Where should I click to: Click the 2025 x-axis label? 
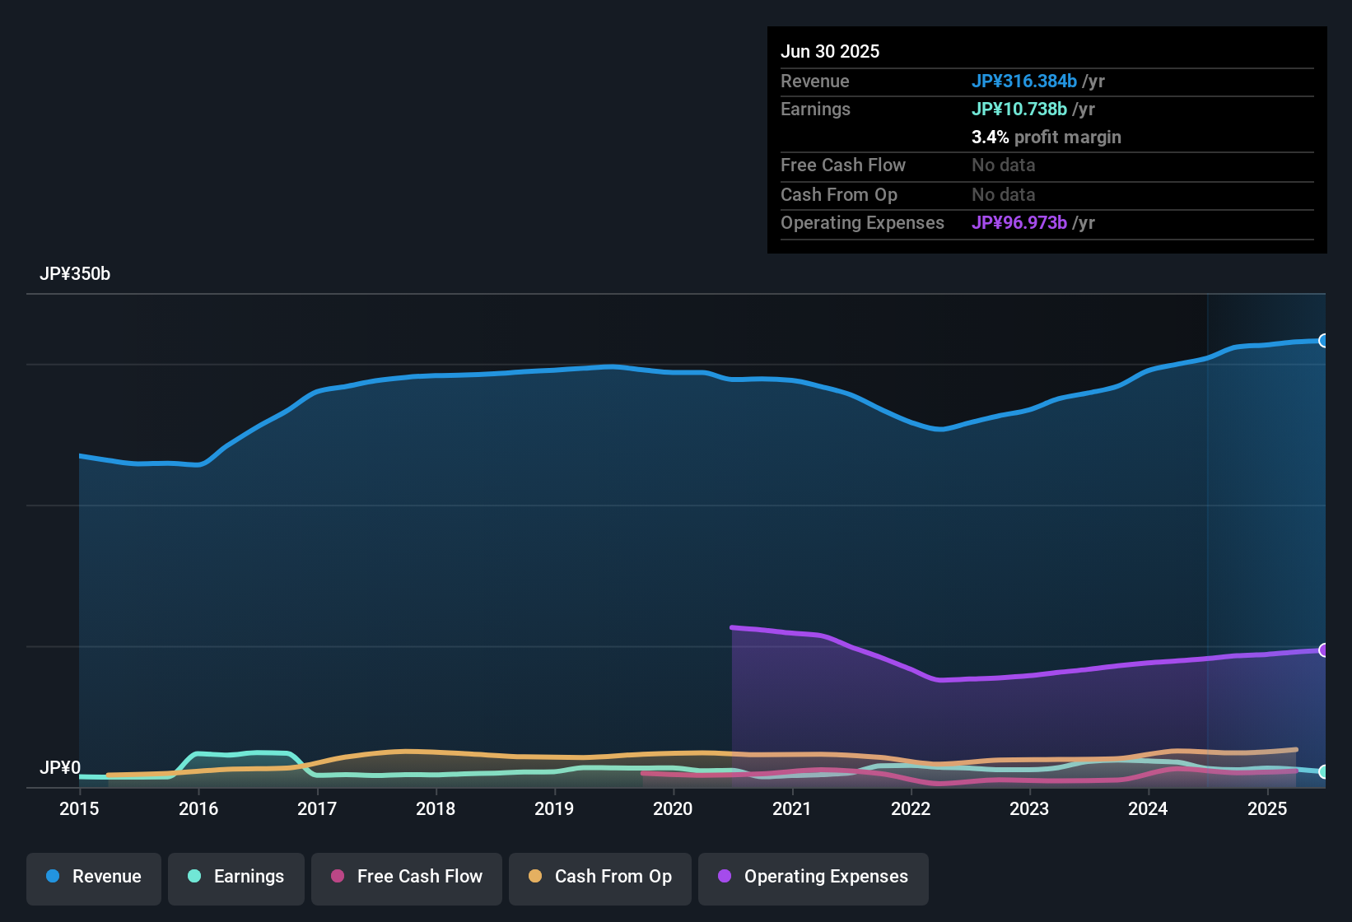tap(1268, 809)
